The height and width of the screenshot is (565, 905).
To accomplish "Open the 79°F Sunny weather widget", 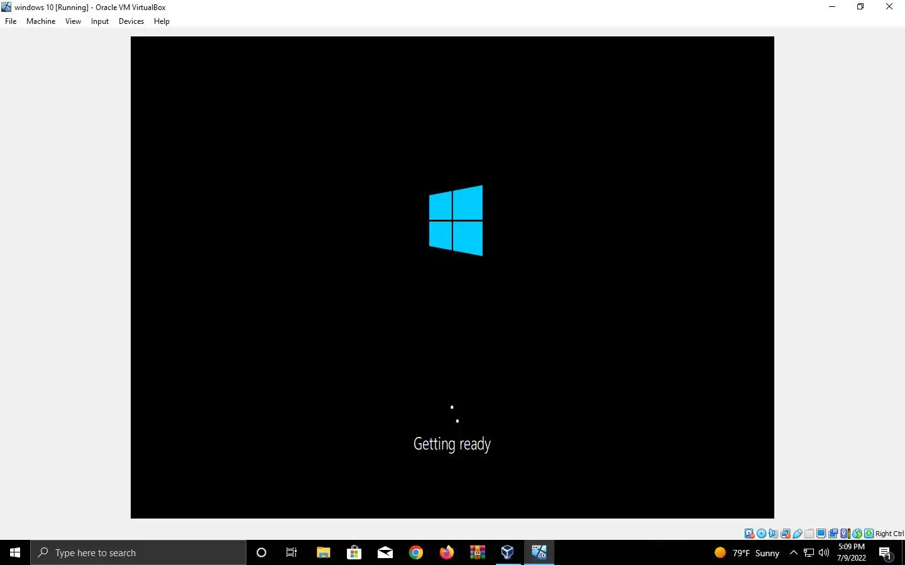I will pyautogui.click(x=747, y=553).
